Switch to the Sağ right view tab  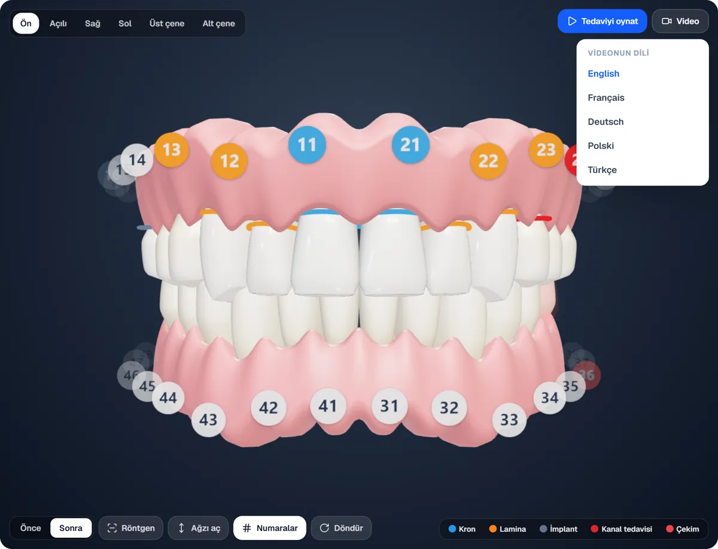[x=93, y=23]
